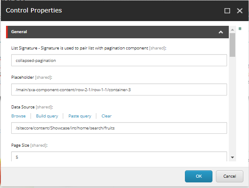The width and height of the screenshot is (249, 188).
Task: Click into the Placeholder path field
Action: click(x=119, y=89)
